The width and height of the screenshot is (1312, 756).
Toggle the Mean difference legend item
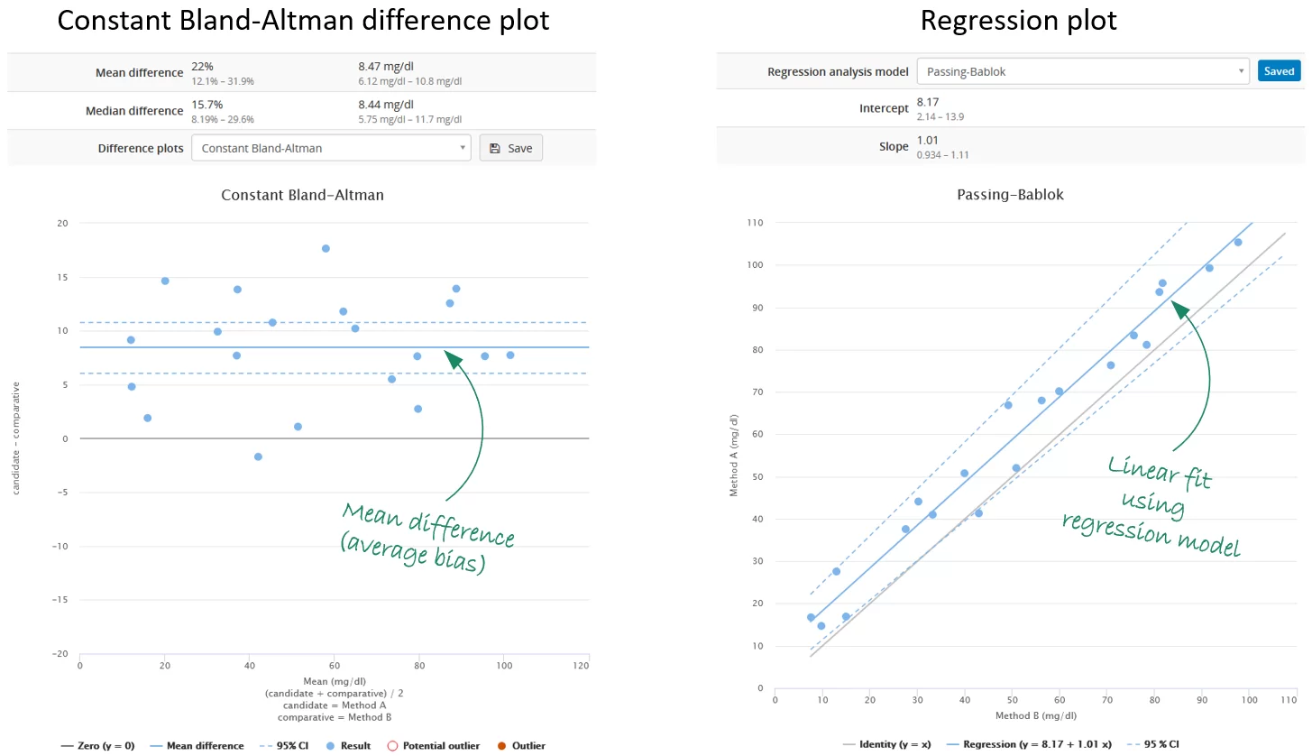click(x=197, y=746)
